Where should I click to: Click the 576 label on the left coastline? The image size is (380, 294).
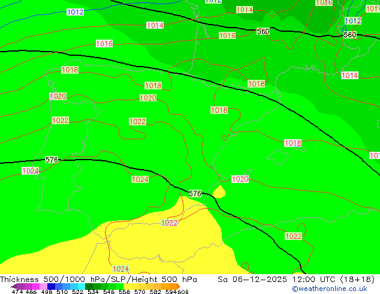(52, 160)
